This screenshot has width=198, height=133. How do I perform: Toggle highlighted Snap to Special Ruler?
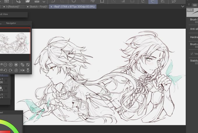(x=153, y=1)
